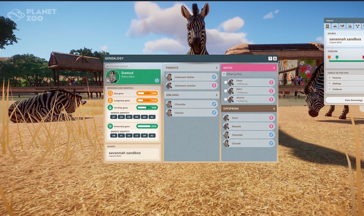The width and height of the screenshot is (364, 216).
Task: Click the savannah sandbox source box in Genealogy
Action: pyautogui.click(x=133, y=154)
